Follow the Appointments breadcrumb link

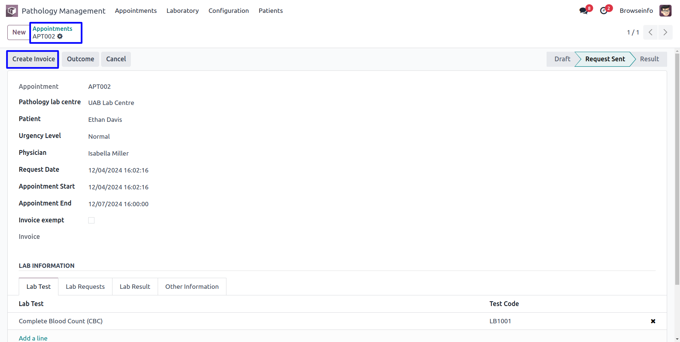[x=53, y=29]
